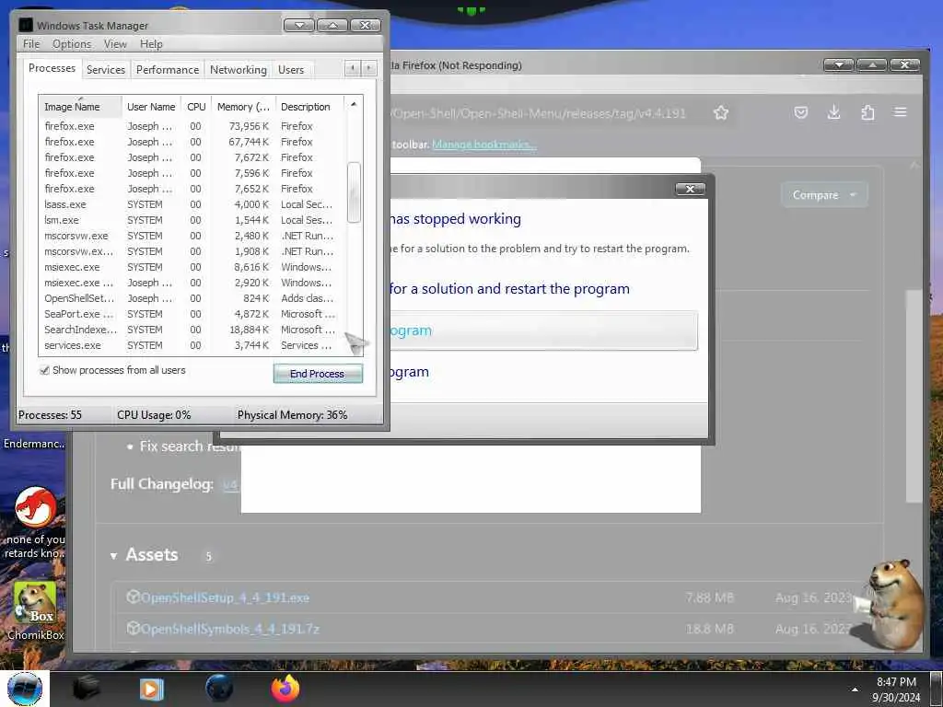
Task: Click the search for a solution and restart option
Action: [509, 288]
